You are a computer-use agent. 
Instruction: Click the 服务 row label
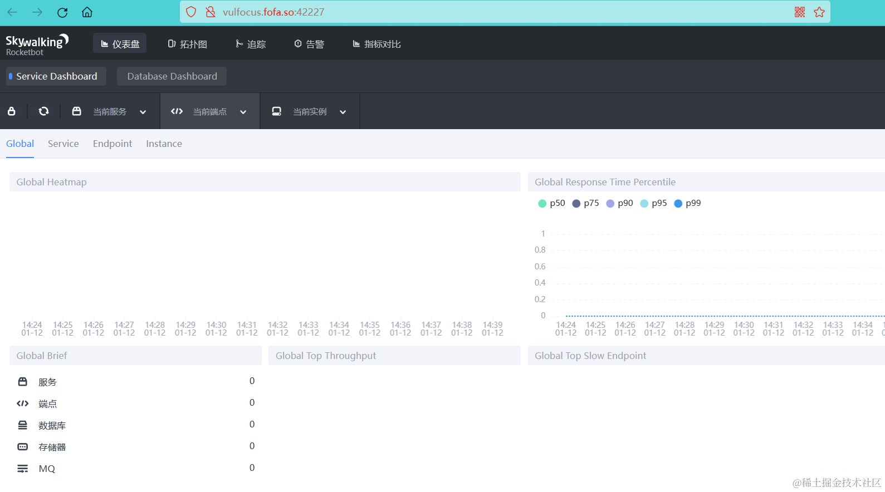47,382
